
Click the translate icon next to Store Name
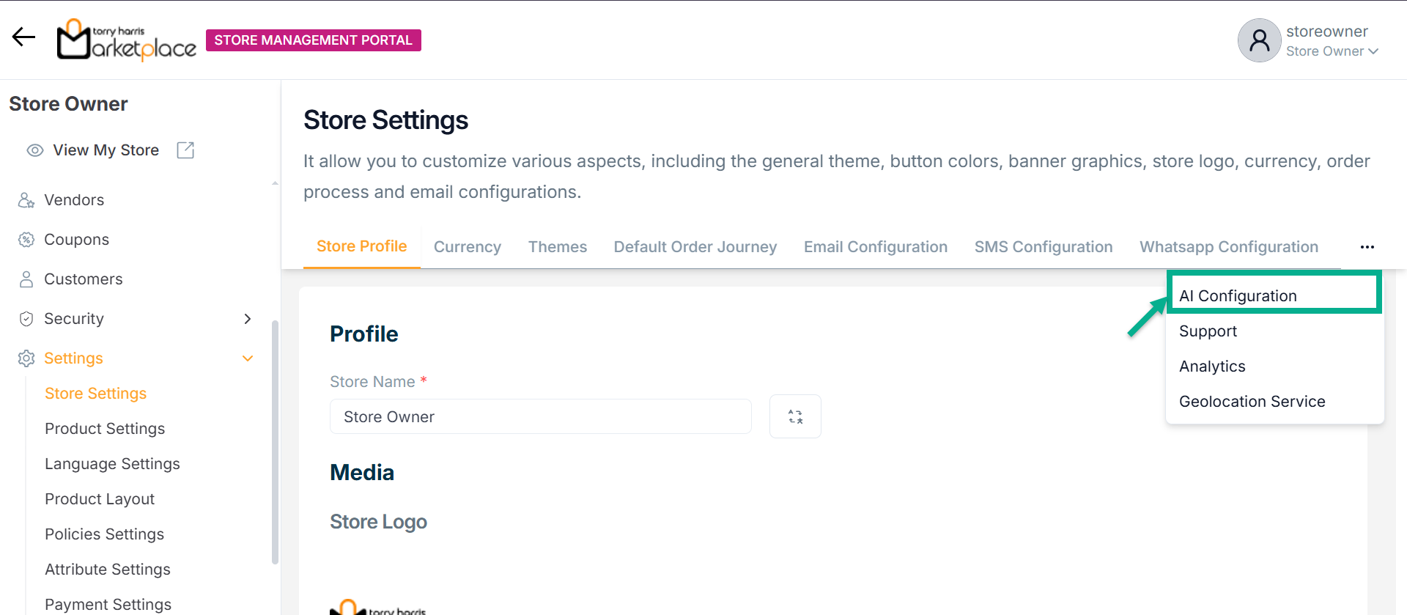pyautogui.click(x=795, y=416)
